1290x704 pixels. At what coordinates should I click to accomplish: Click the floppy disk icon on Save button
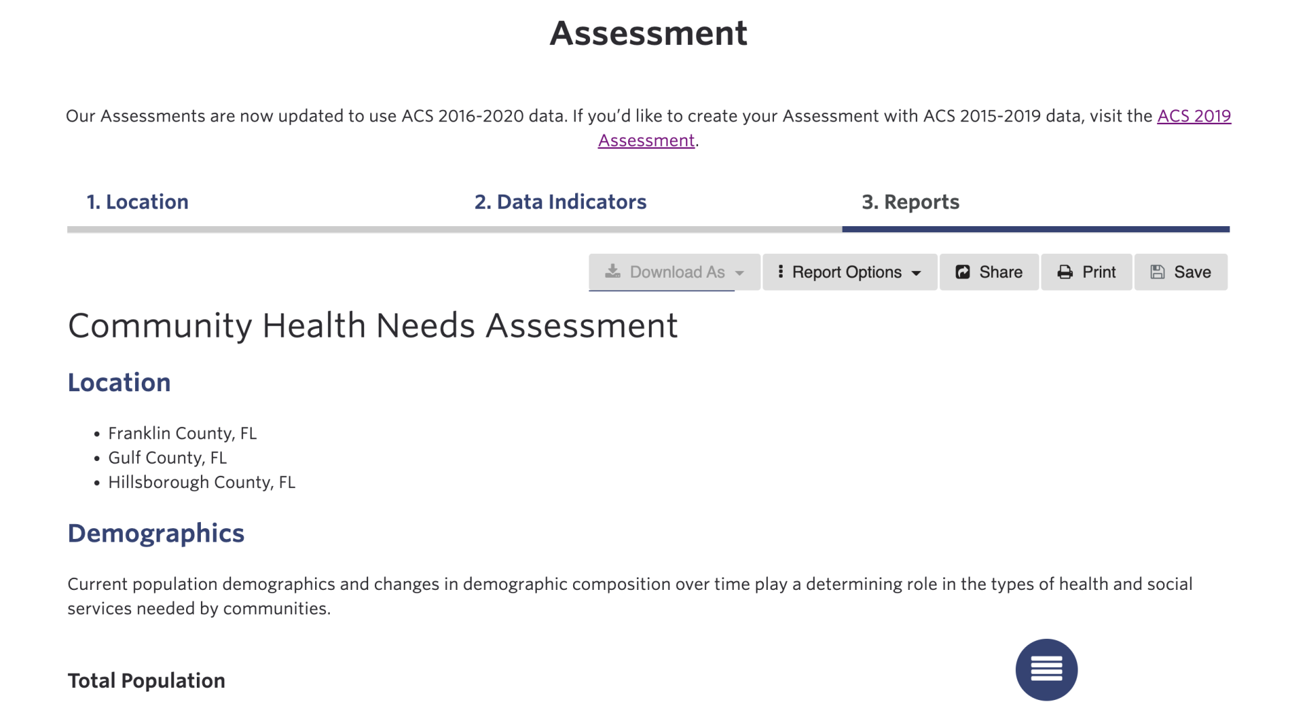1157,271
